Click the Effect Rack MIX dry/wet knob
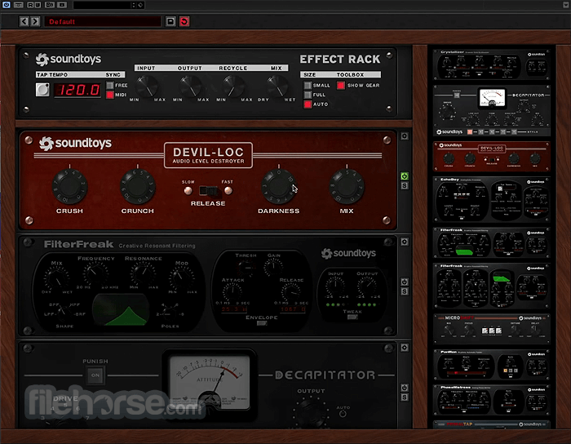The height and width of the screenshot is (444, 571). pyautogui.click(x=277, y=86)
